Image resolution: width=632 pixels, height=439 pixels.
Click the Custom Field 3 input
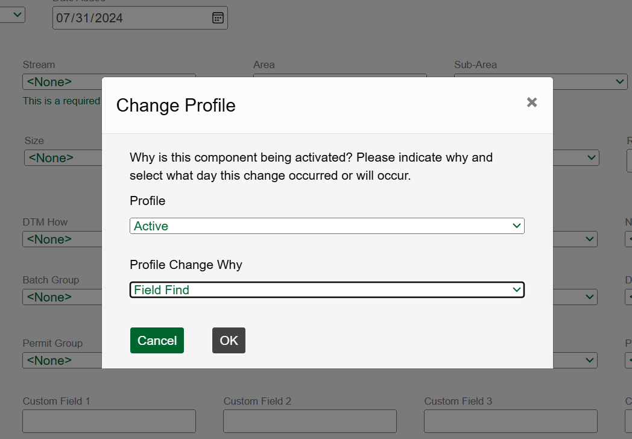pyautogui.click(x=511, y=422)
